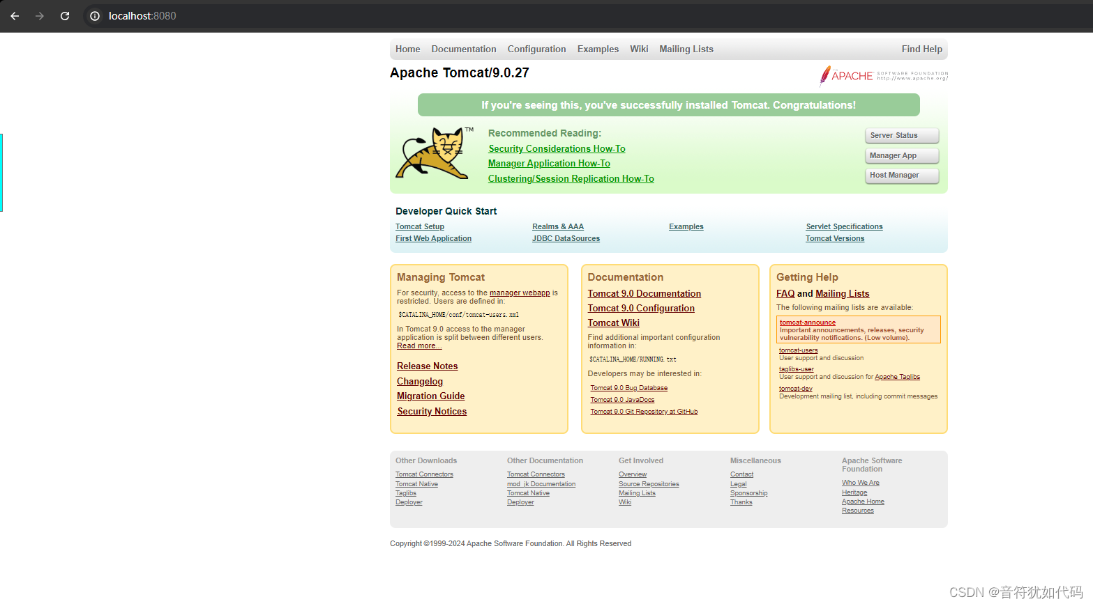Open the FAQ link under Getting Help
The width and height of the screenshot is (1093, 606).
[785, 294]
